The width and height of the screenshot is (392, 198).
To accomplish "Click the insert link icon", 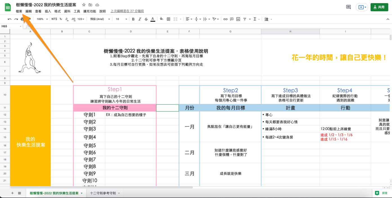I will click(x=225, y=19).
